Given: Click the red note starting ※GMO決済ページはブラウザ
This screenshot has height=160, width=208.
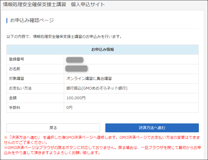Looking at the screenshot, I should [102, 150].
